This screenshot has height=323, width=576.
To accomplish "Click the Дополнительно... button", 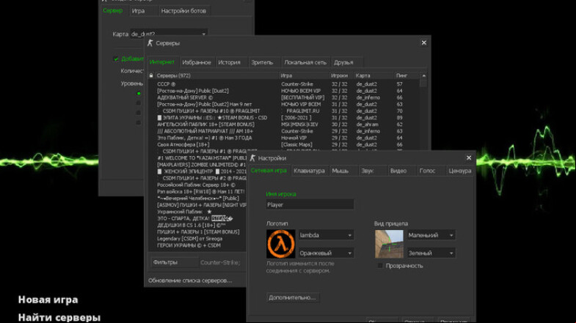I will click(293, 297).
